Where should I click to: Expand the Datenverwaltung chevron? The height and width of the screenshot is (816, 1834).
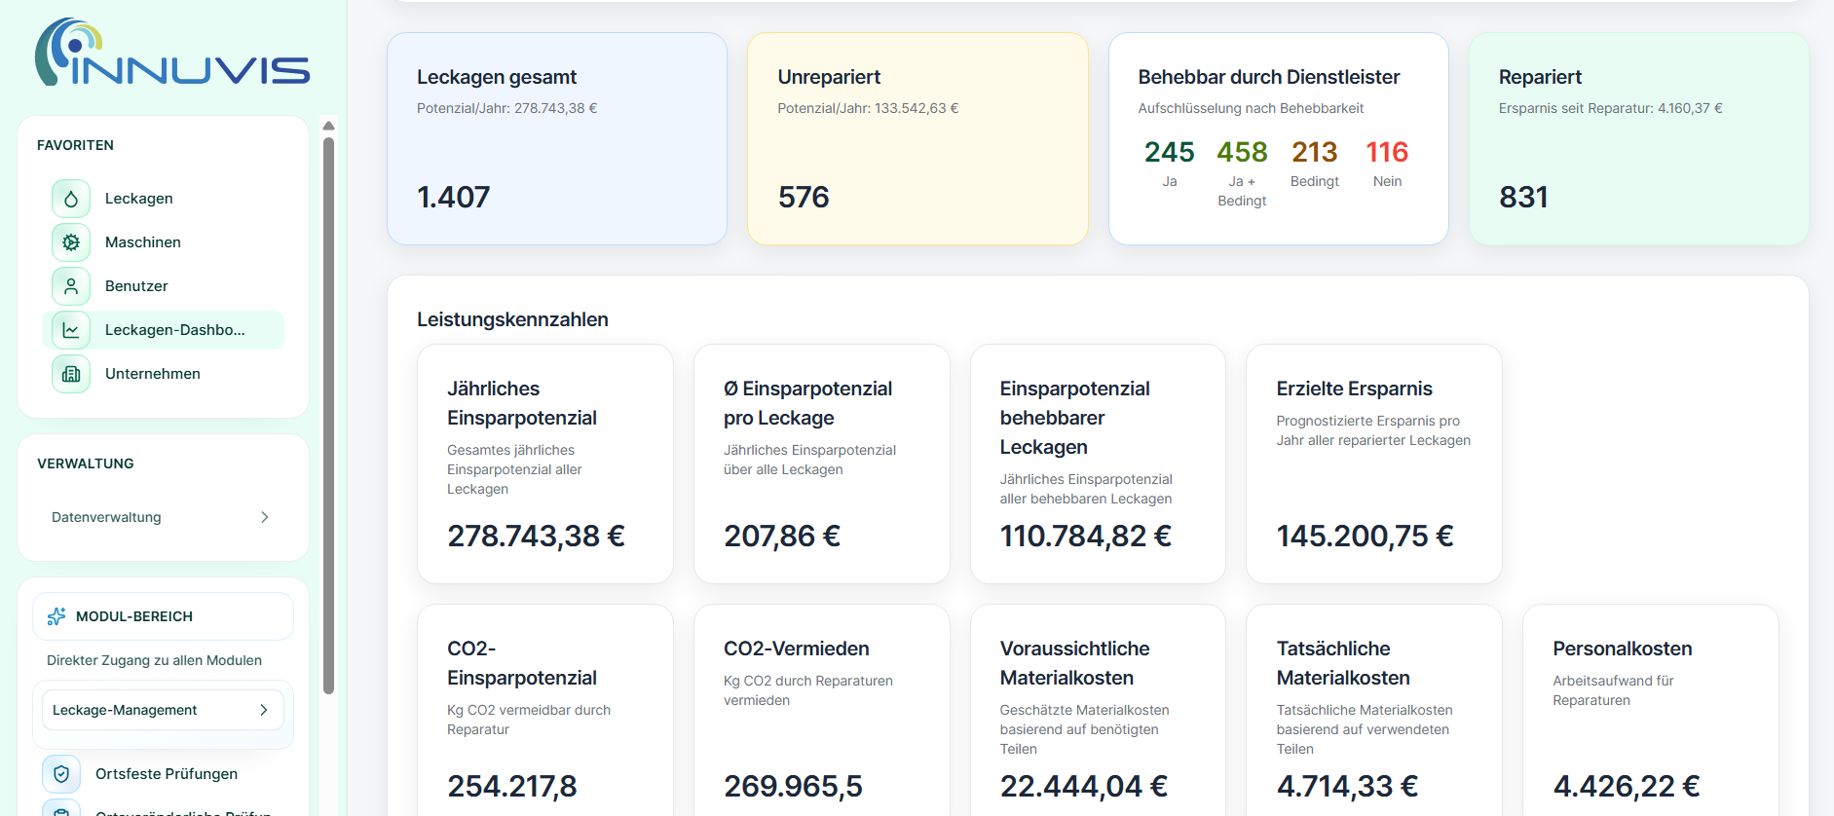point(264,517)
